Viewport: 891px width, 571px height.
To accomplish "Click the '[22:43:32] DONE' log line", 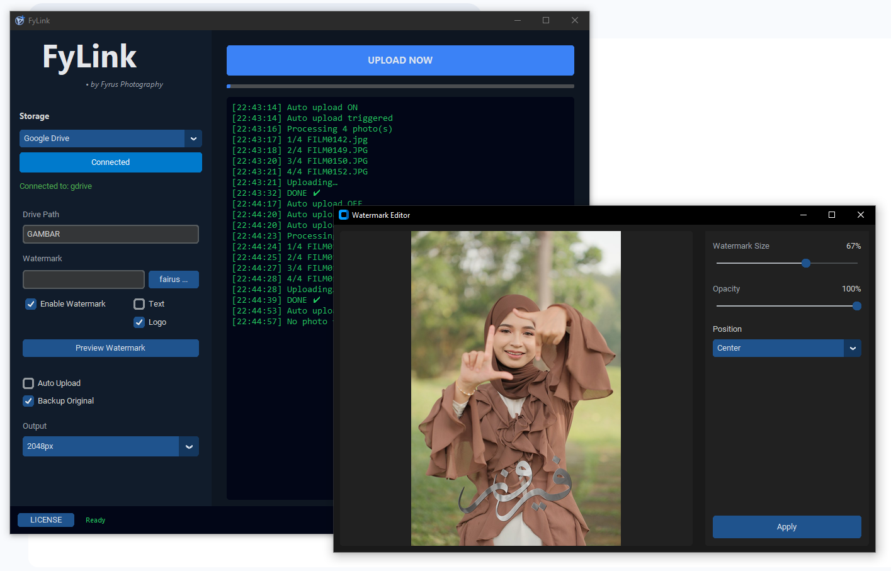I will click(x=276, y=193).
